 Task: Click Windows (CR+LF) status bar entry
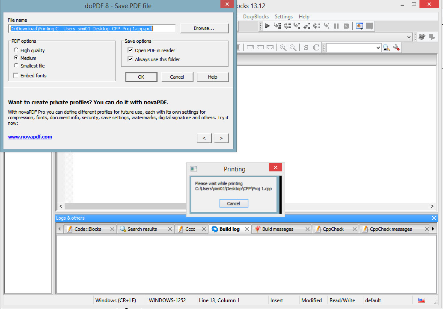coord(116,300)
